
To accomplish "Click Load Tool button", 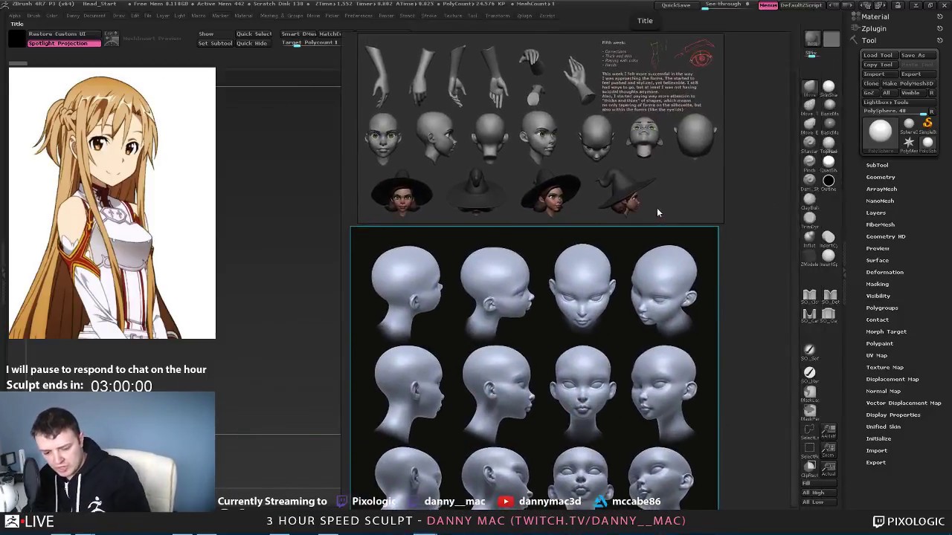I will [x=880, y=55].
